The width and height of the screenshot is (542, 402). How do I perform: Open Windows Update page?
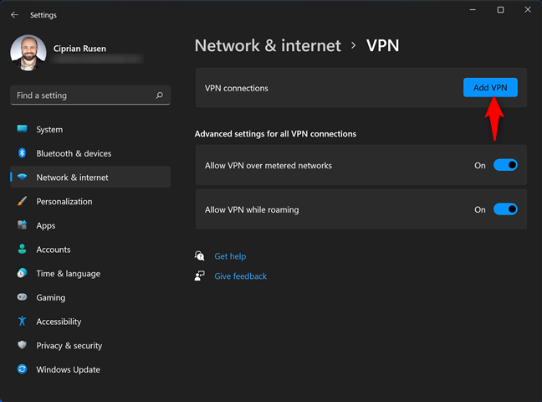(90, 369)
